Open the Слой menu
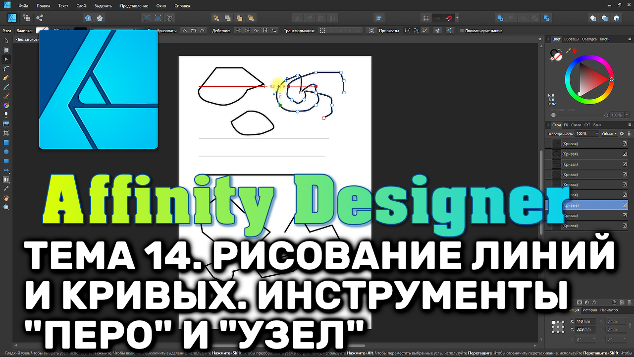The width and height of the screenshot is (634, 357). tap(81, 6)
